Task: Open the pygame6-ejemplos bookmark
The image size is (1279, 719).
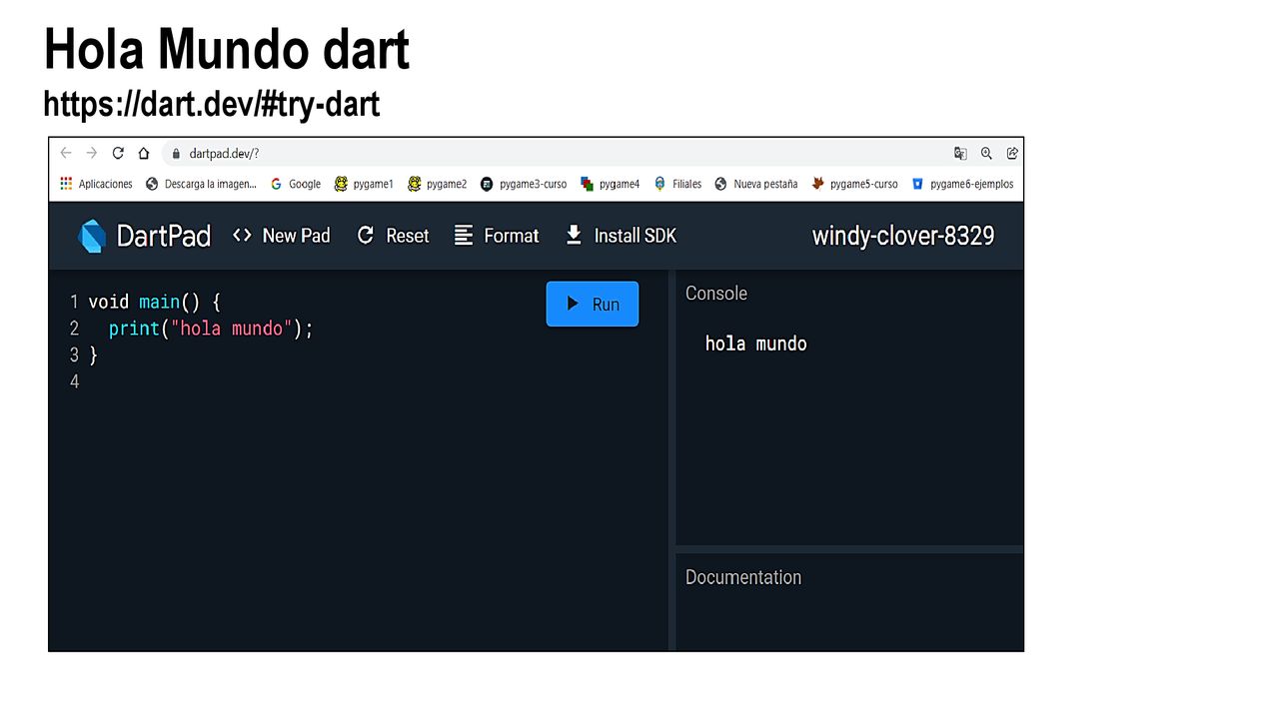Action: tap(962, 184)
